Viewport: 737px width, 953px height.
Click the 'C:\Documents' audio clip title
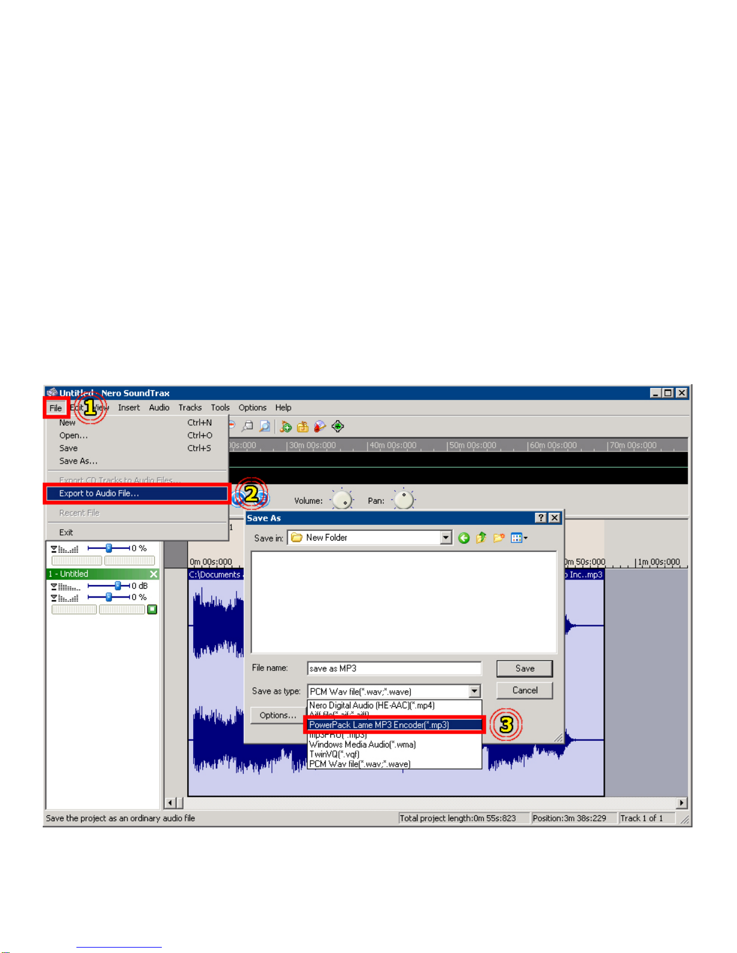coord(215,575)
